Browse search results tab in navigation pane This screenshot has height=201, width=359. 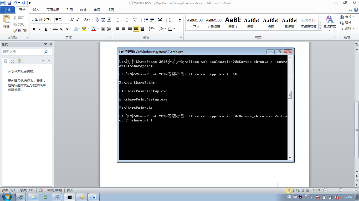pos(19,61)
